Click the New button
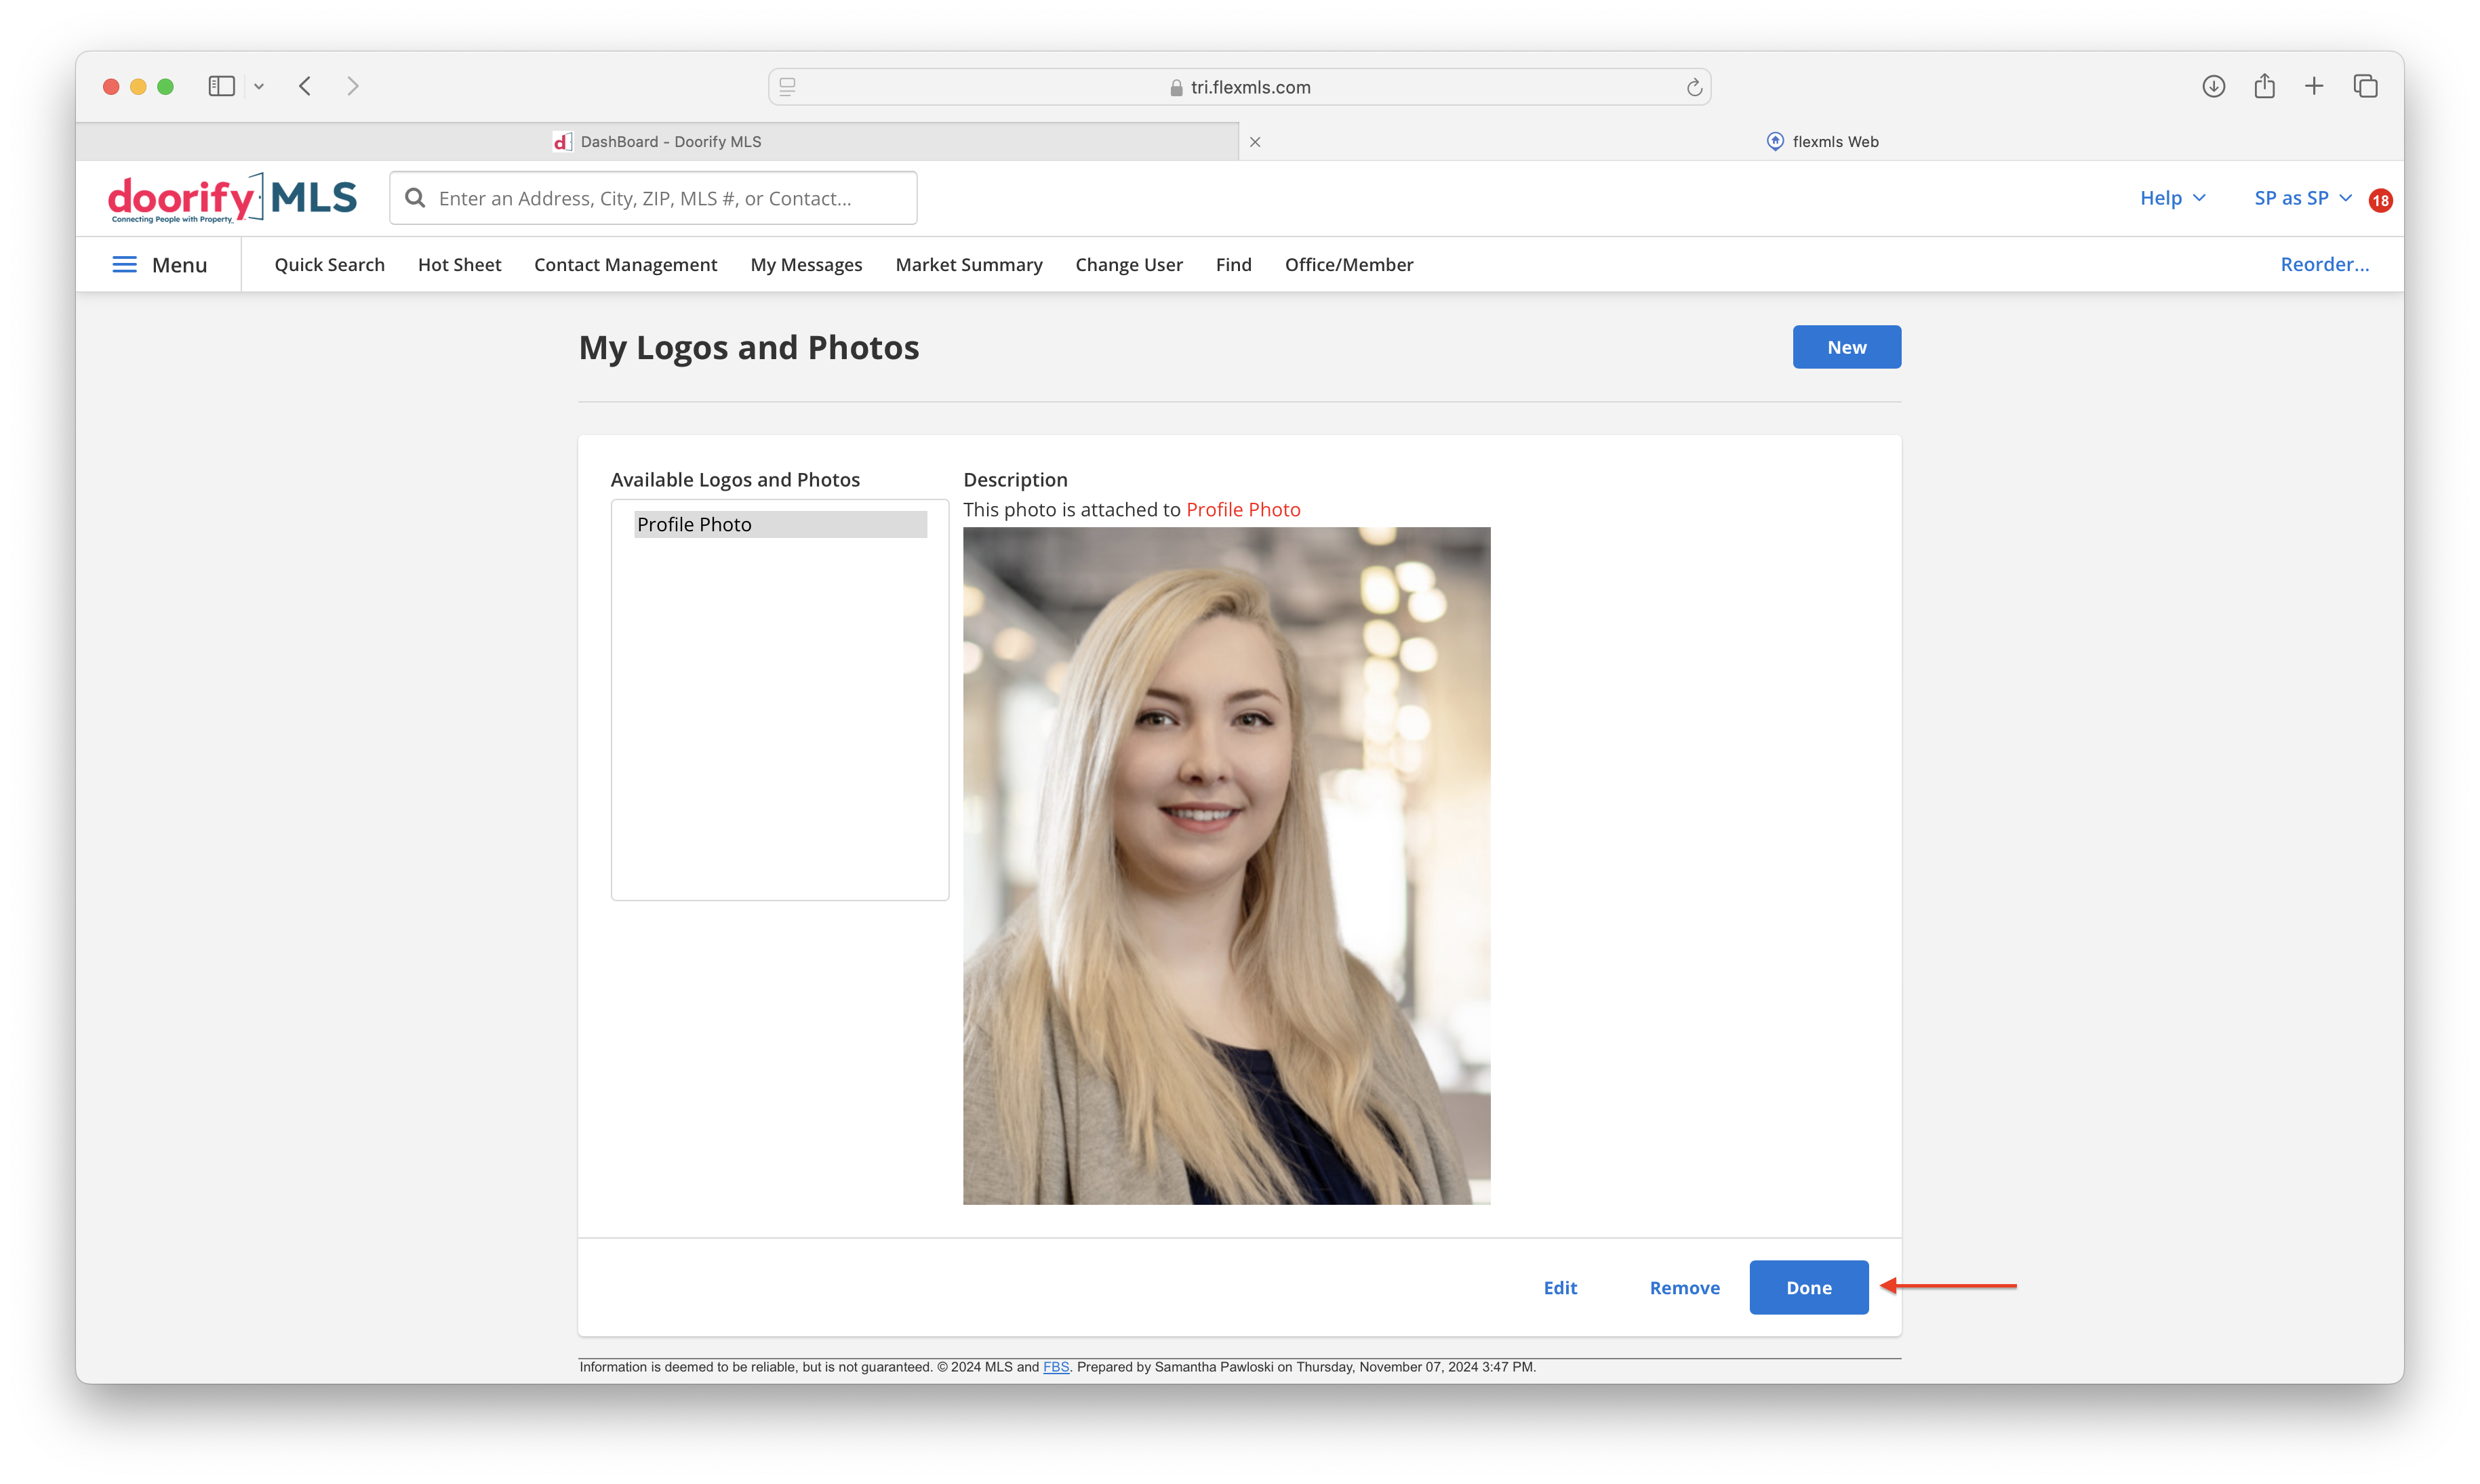Viewport: 2480px width, 1484px height. pos(1845,347)
